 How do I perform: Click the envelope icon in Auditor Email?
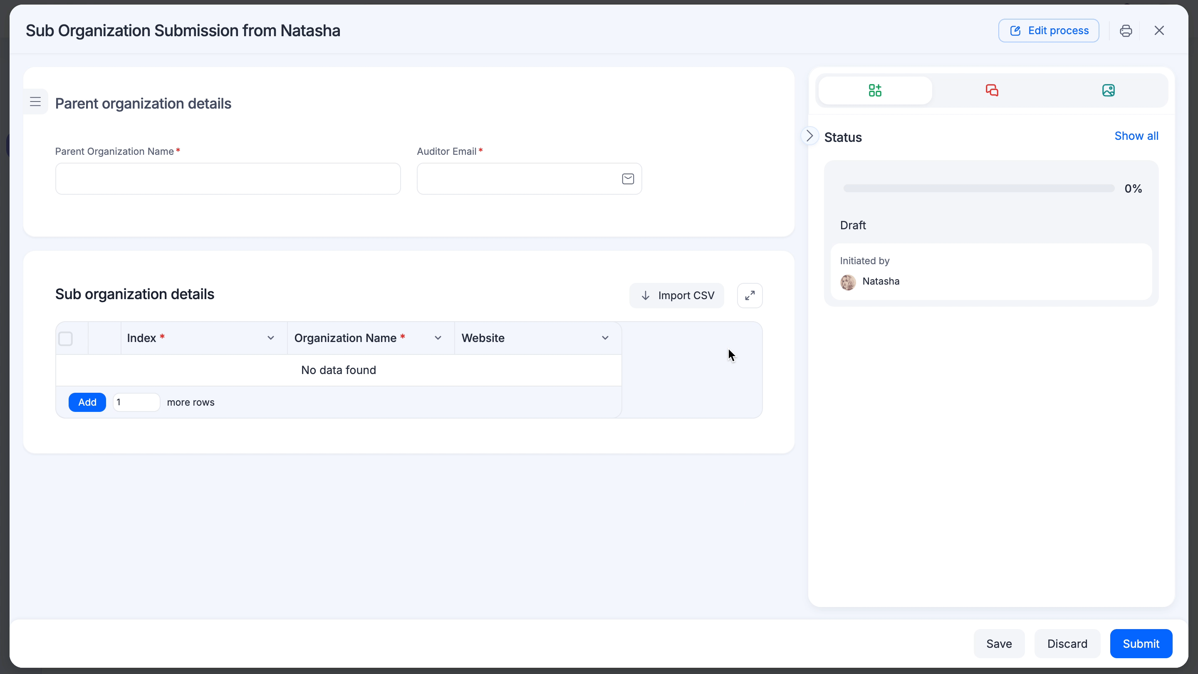pyautogui.click(x=628, y=178)
